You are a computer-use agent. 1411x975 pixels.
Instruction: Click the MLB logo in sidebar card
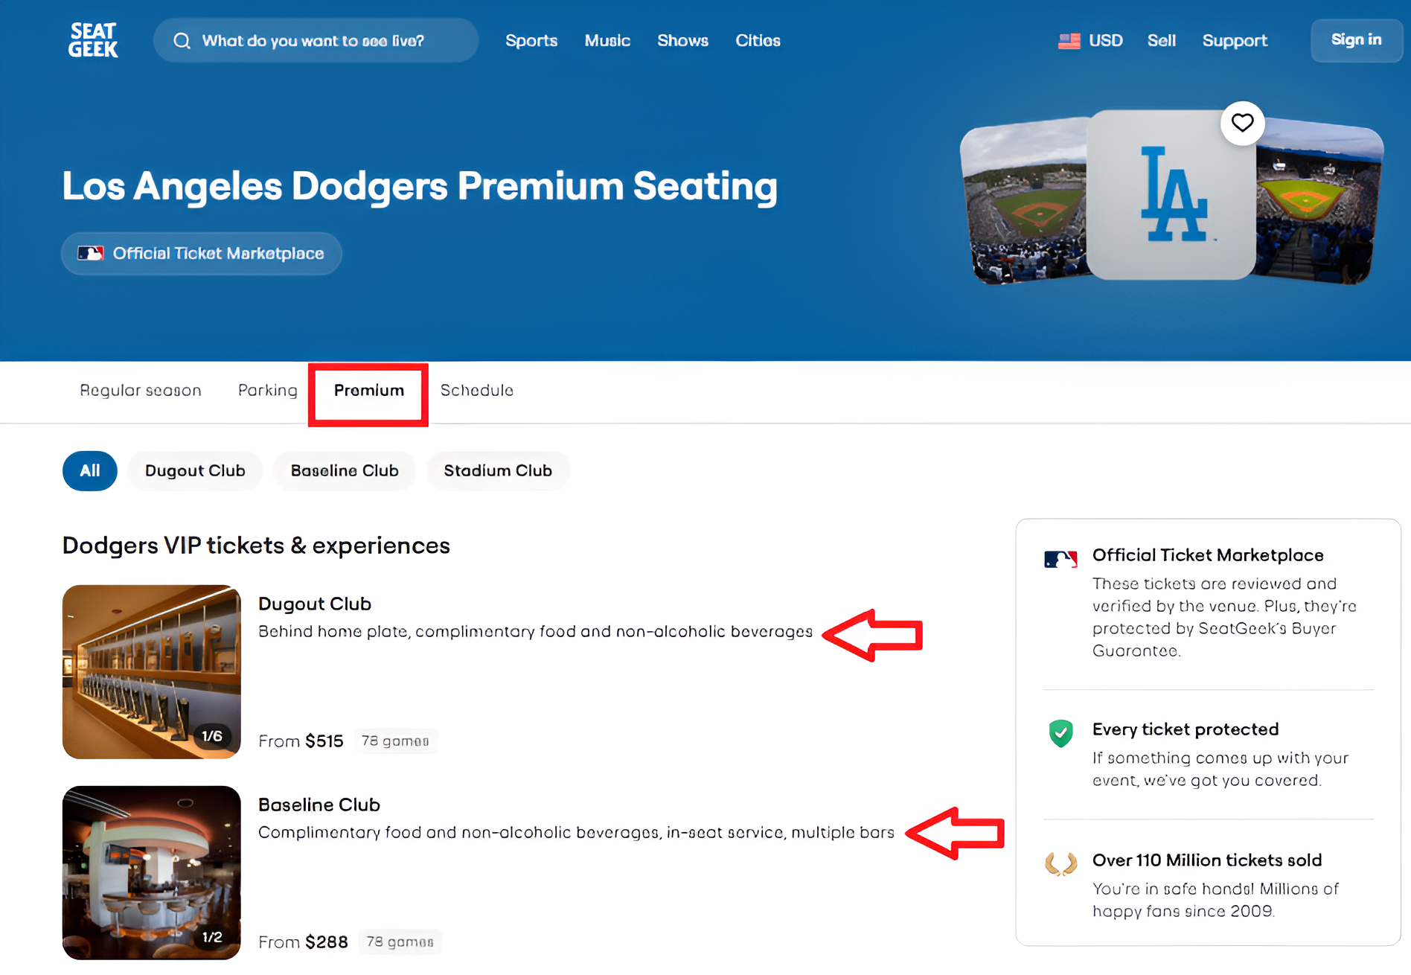point(1060,560)
